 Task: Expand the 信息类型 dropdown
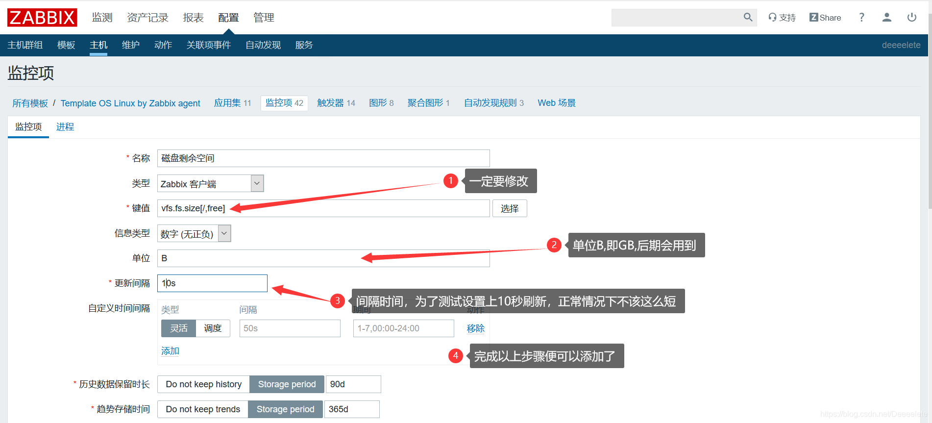[194, 233]
